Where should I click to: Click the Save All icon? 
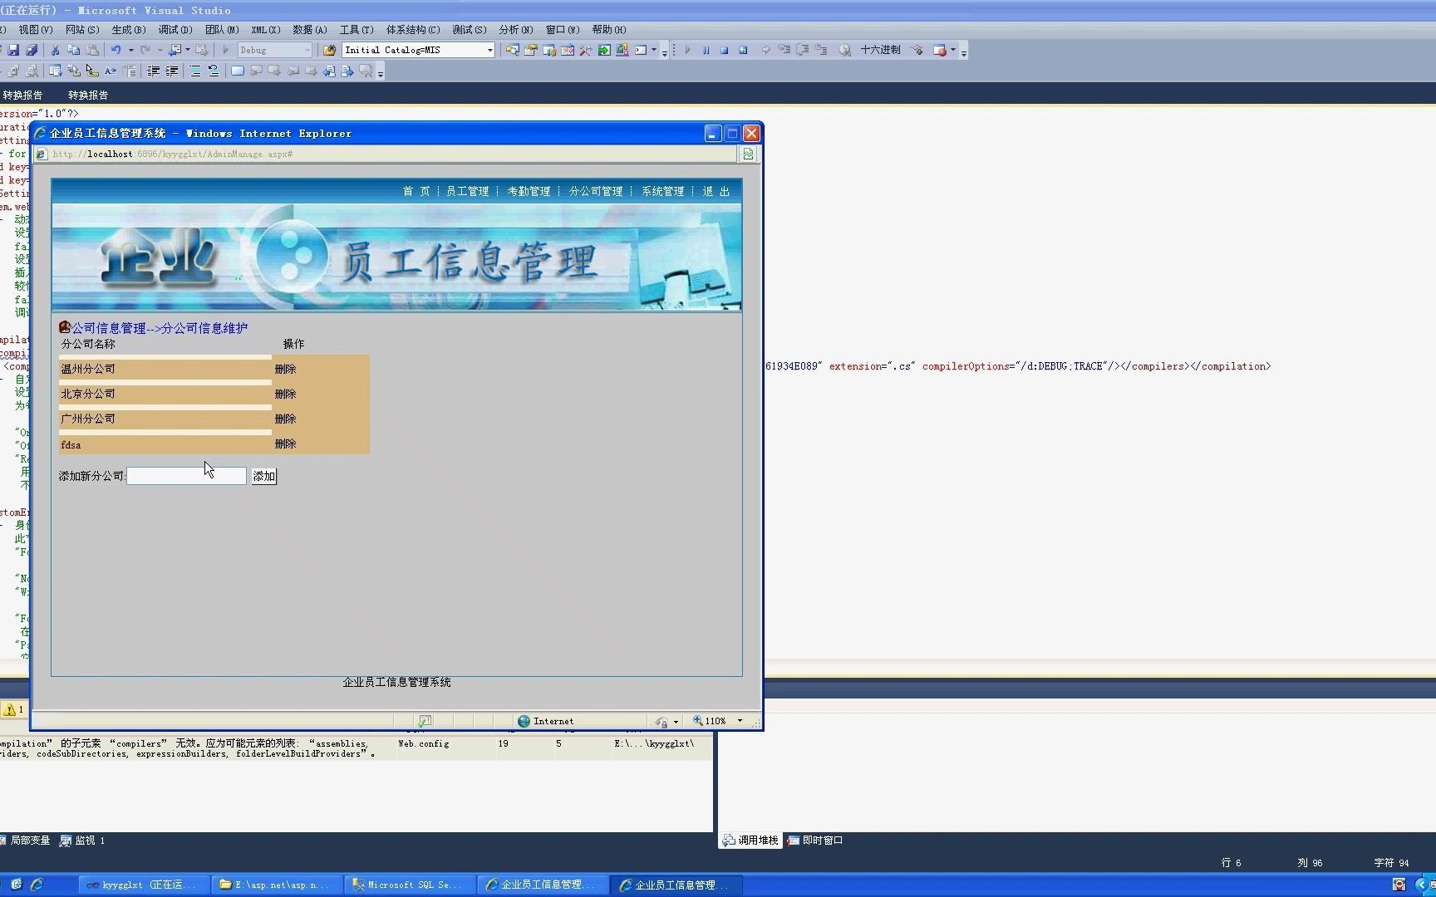[32, 50]
